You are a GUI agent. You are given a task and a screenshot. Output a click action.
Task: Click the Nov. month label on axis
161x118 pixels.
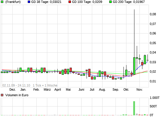(x=139, y=90)
